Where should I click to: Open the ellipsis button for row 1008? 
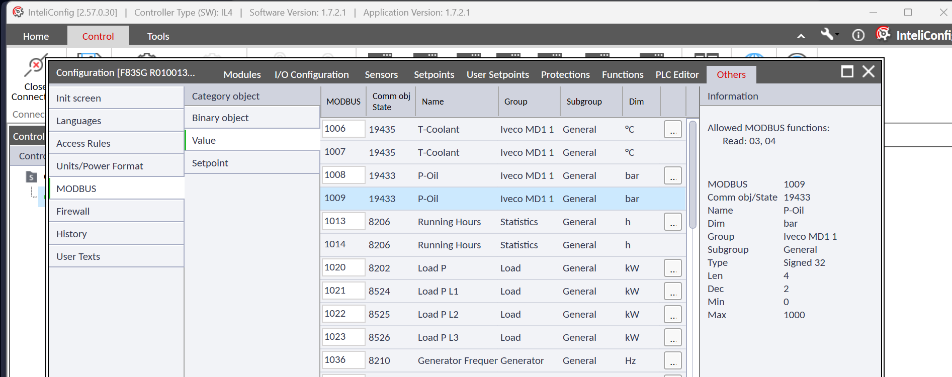tap(673, 175)
